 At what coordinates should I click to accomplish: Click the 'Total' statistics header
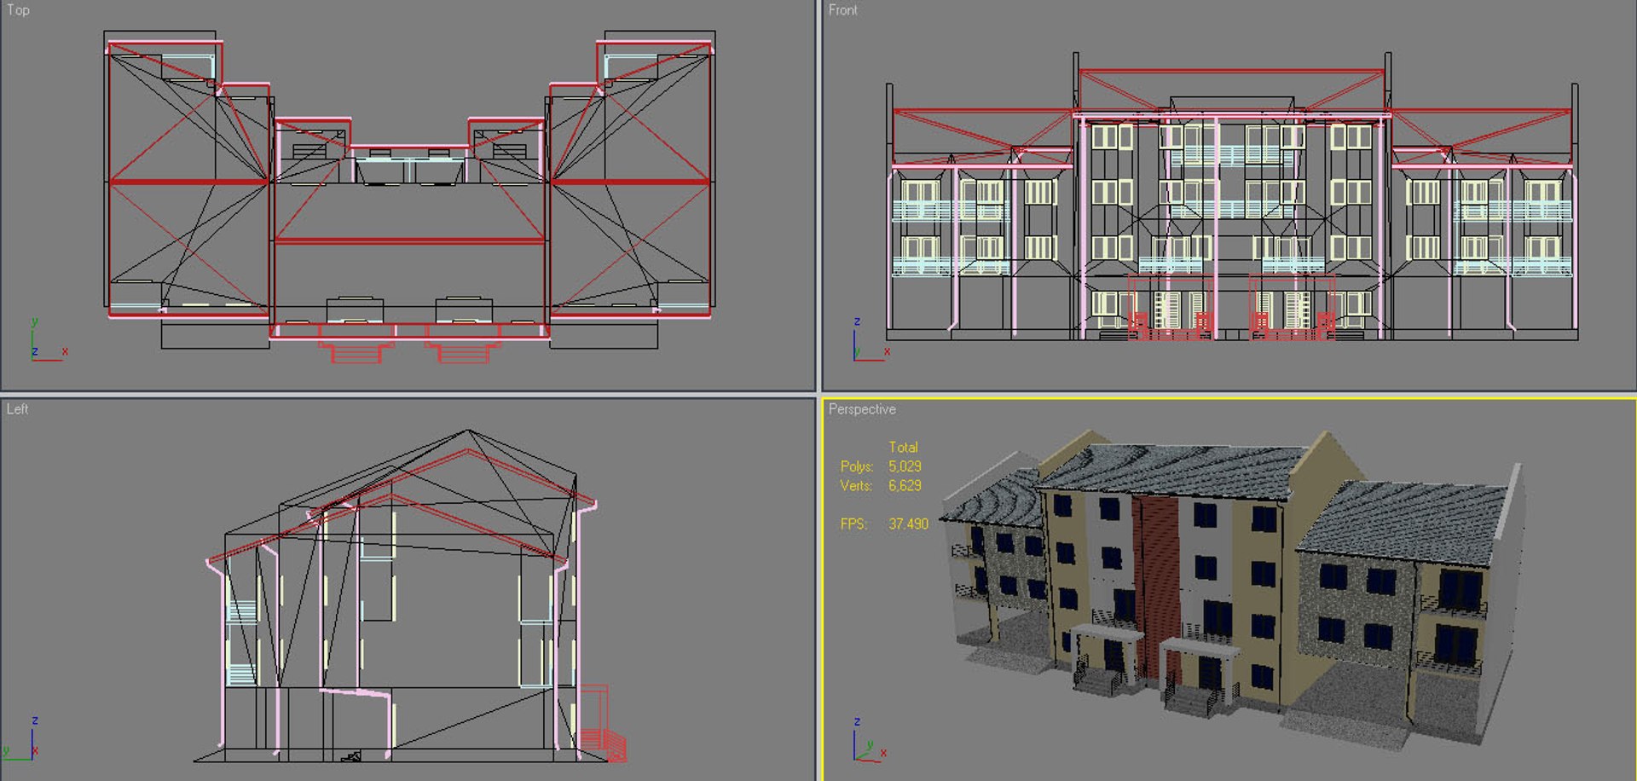click(903, 447)
